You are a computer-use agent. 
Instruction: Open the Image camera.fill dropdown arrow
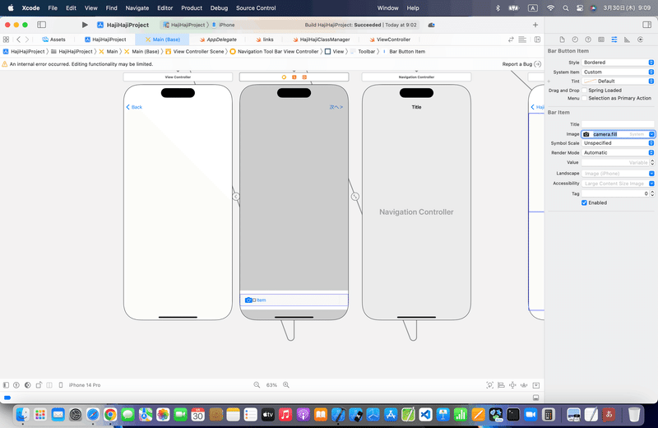click(651, 134)
